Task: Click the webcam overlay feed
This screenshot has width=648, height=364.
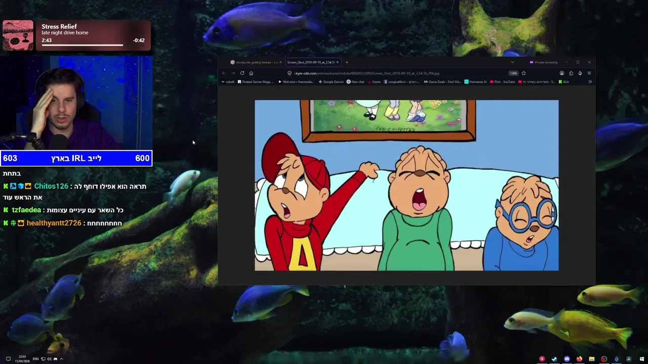Action: pos(76,103)
